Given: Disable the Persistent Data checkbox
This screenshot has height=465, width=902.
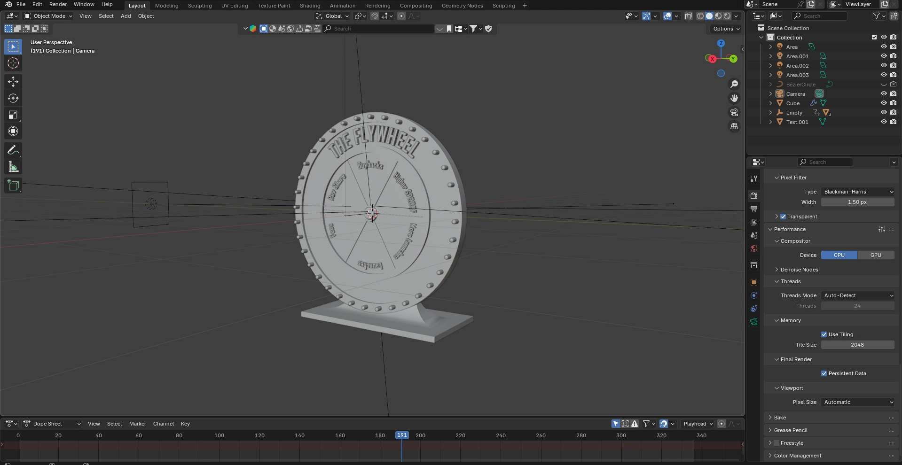Looking at the screenshot, I should [824, 373].
